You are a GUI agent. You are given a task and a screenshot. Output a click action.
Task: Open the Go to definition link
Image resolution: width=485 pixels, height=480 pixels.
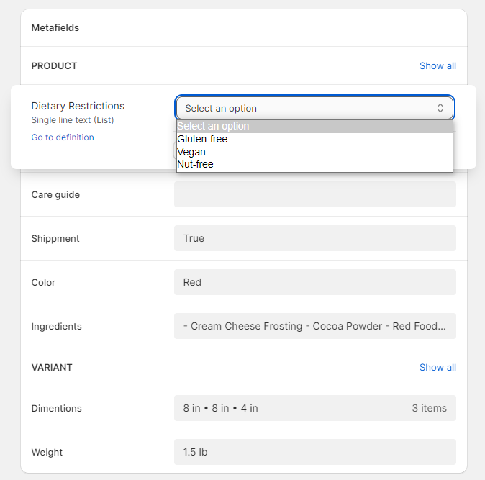tap(63, 137)
